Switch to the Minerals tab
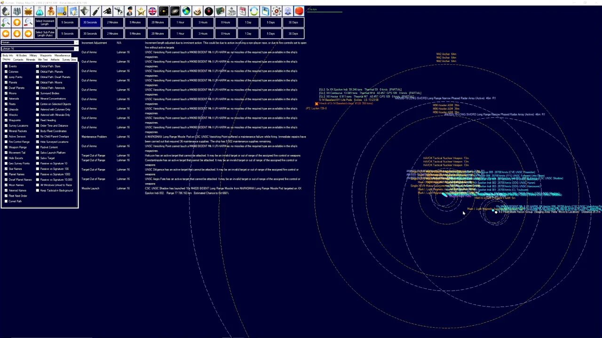This screenshot has width=602, height=338. coord(31,60)
